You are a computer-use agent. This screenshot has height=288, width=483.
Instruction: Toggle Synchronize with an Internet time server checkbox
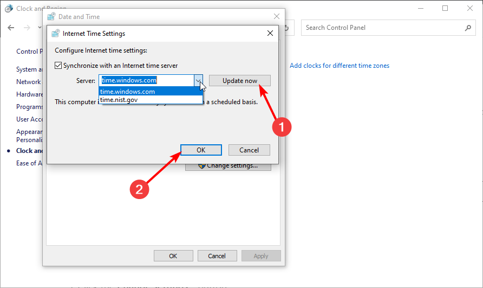click(58, 66)
